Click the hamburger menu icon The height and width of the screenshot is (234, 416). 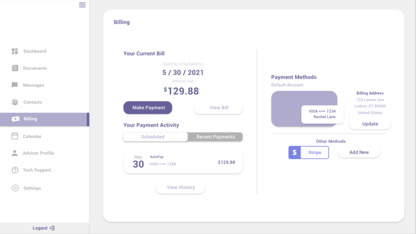click(x=82, y=5)
